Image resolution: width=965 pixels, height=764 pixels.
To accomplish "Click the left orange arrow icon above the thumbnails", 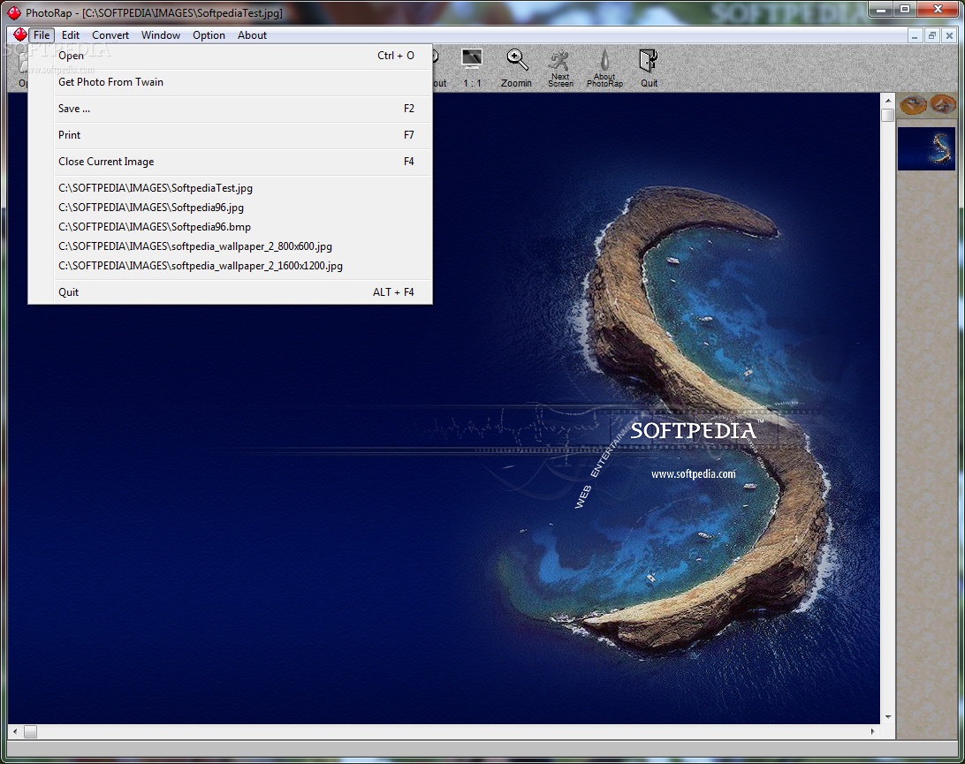I will (913, 105).
